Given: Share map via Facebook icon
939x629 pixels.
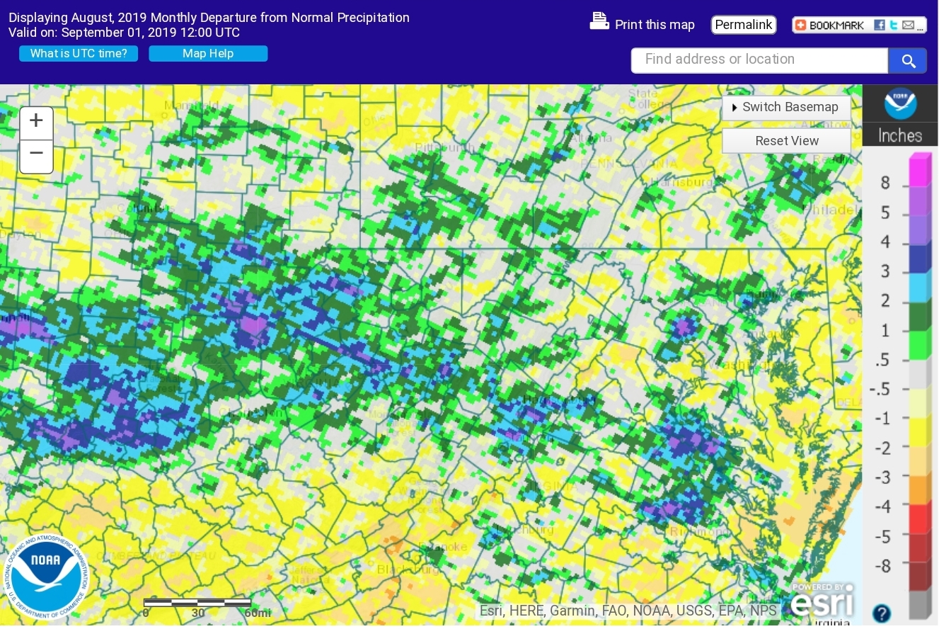Looking at the screenshot, I should 880,25.
